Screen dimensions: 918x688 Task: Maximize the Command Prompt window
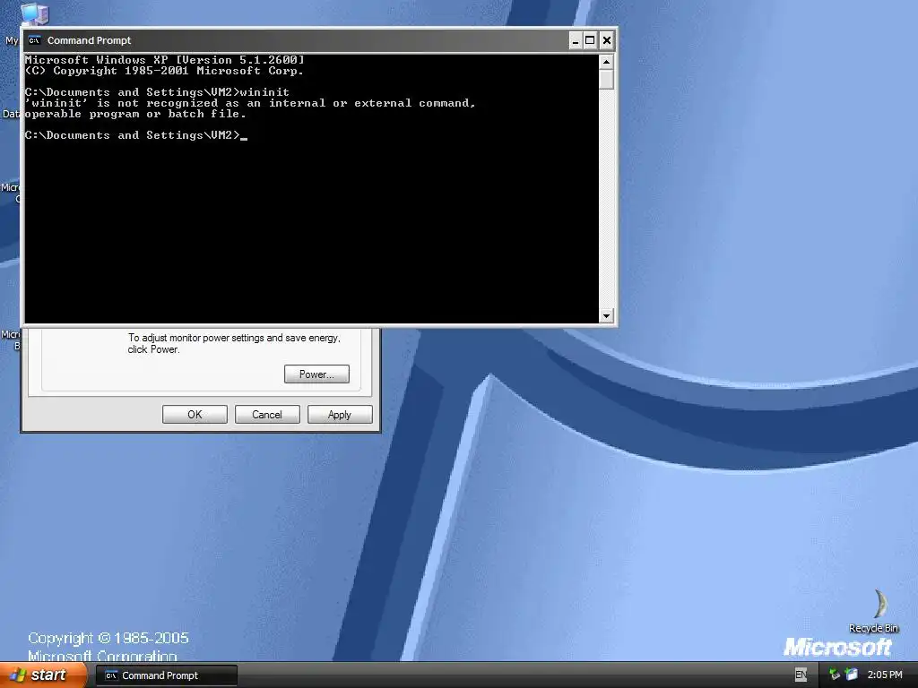(590, 40)
